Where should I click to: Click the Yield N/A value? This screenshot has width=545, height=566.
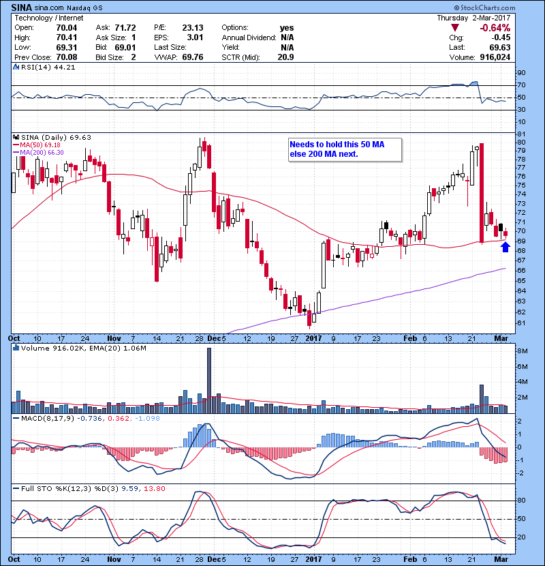click(287, 47)
